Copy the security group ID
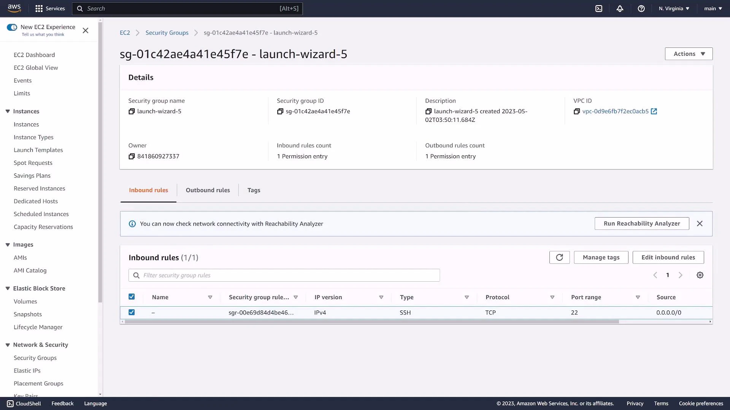This screenshot has width=730, height=410. click(280, 111)
